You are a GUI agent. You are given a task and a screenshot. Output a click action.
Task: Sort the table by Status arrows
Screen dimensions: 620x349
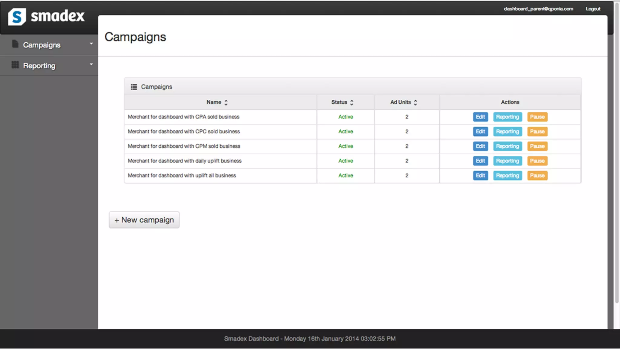tap(351, 102)
